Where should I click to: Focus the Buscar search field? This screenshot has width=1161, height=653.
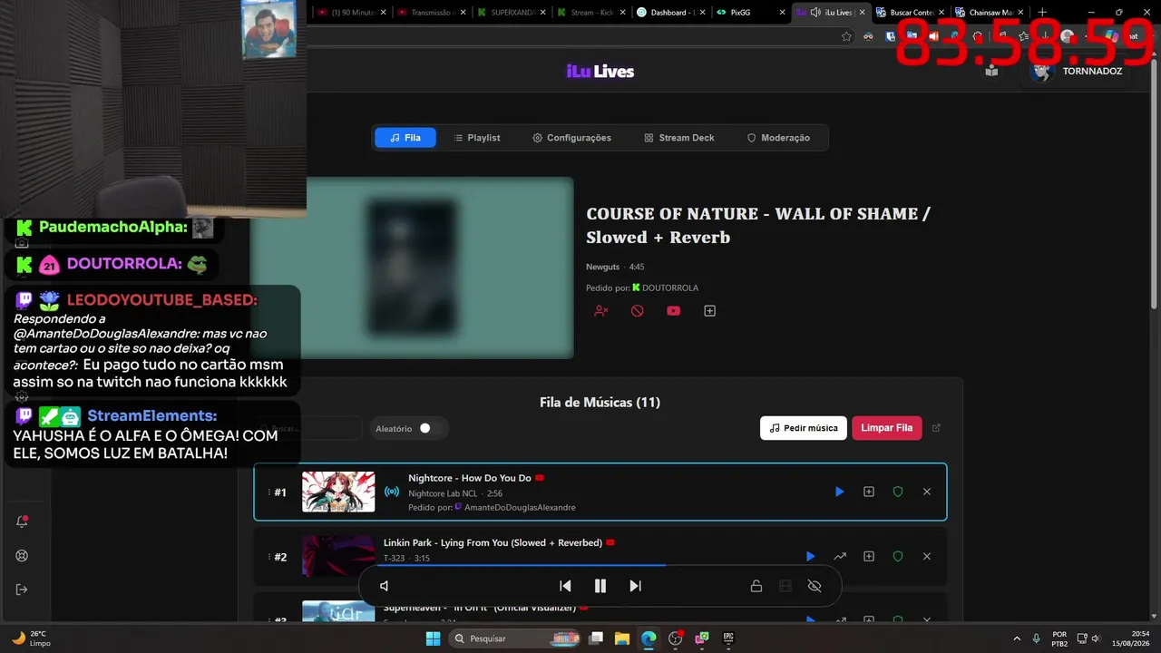308,428
